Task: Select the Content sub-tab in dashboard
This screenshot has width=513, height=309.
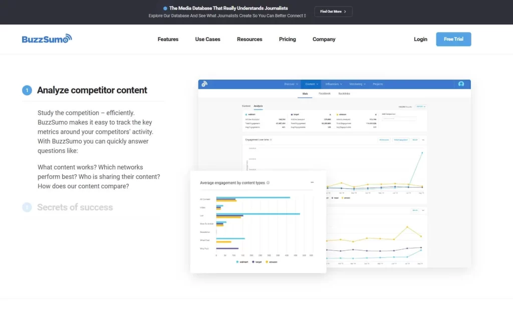Action: pyautogui.click(x=246, y=106)
